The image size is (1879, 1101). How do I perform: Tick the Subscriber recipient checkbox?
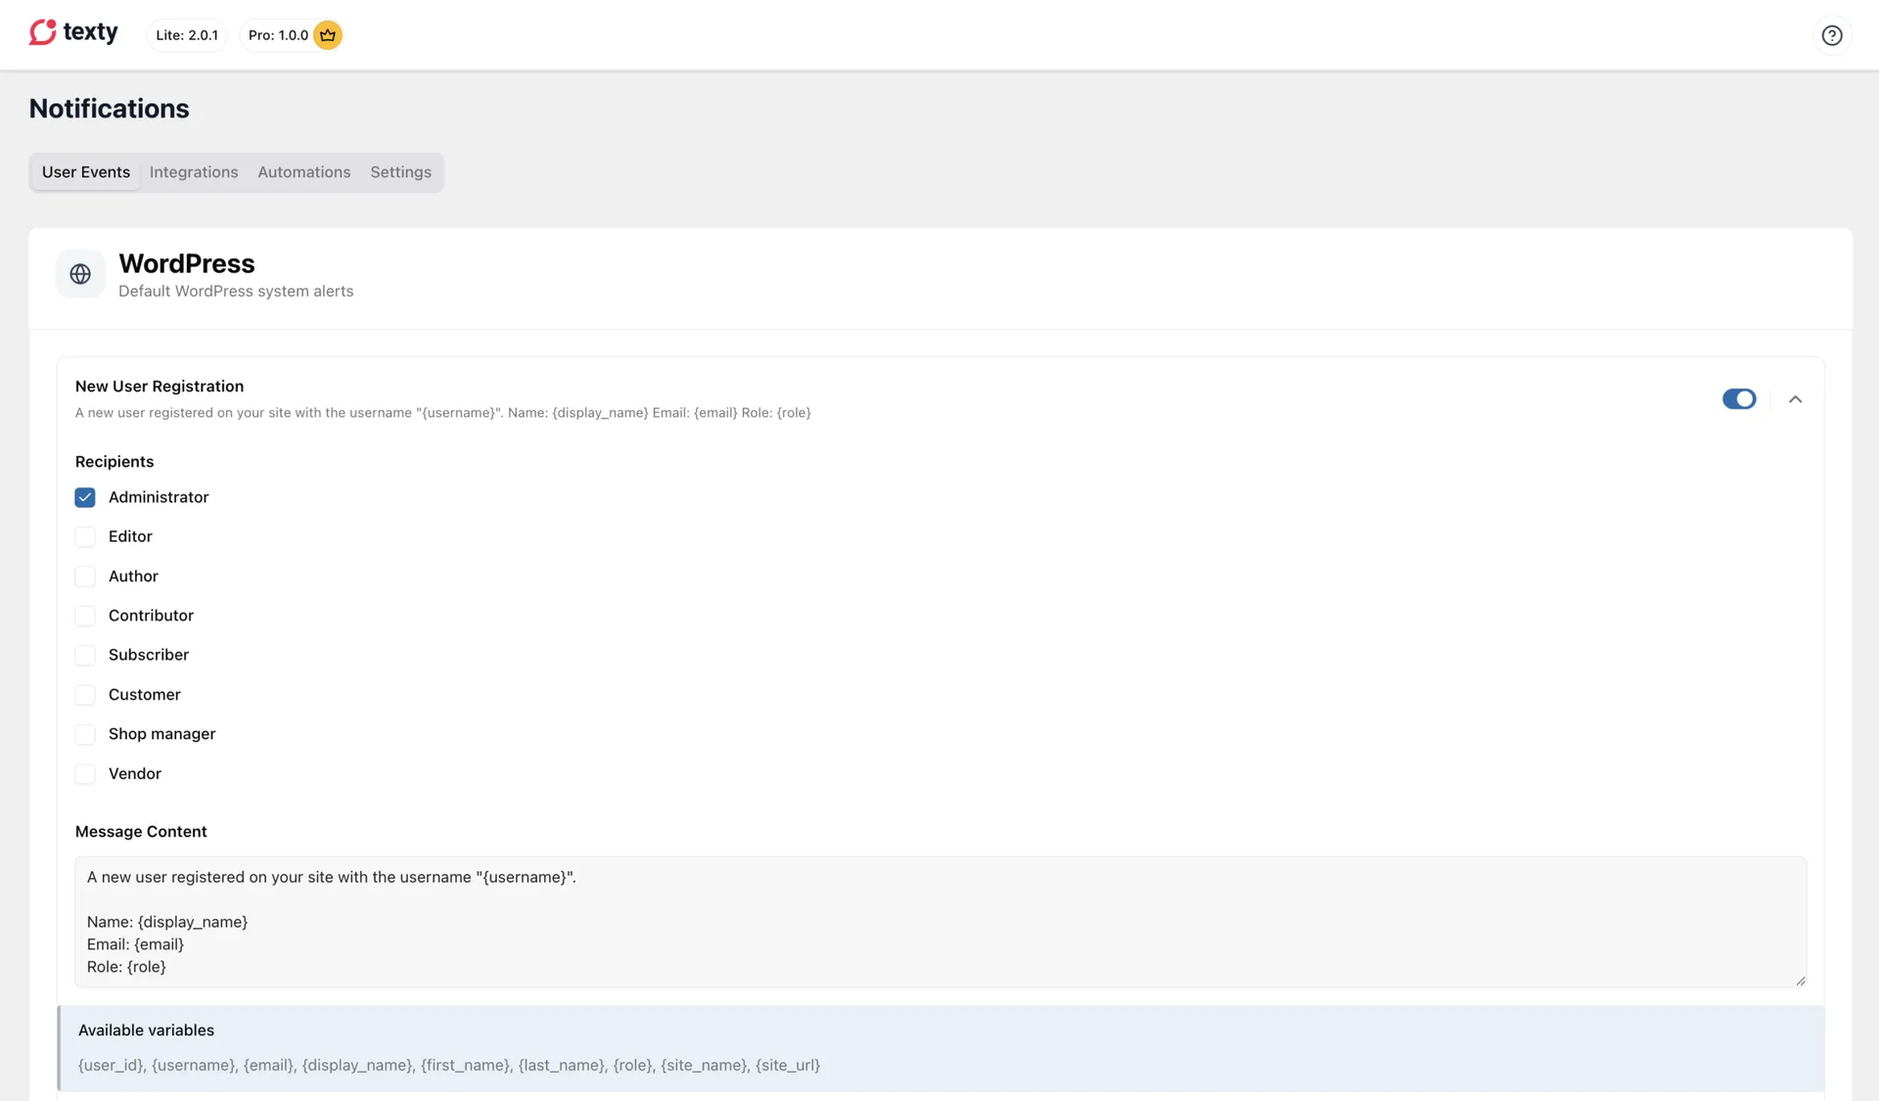(85, 655)
